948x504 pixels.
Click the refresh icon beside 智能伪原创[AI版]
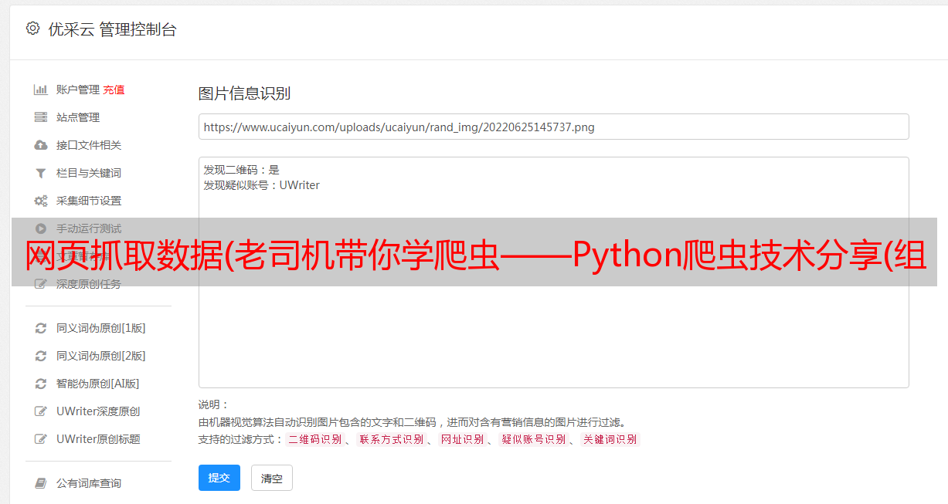point(41,384)
